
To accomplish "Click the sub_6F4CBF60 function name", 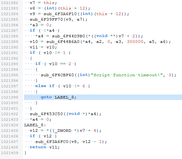I will tap(57, 75).
